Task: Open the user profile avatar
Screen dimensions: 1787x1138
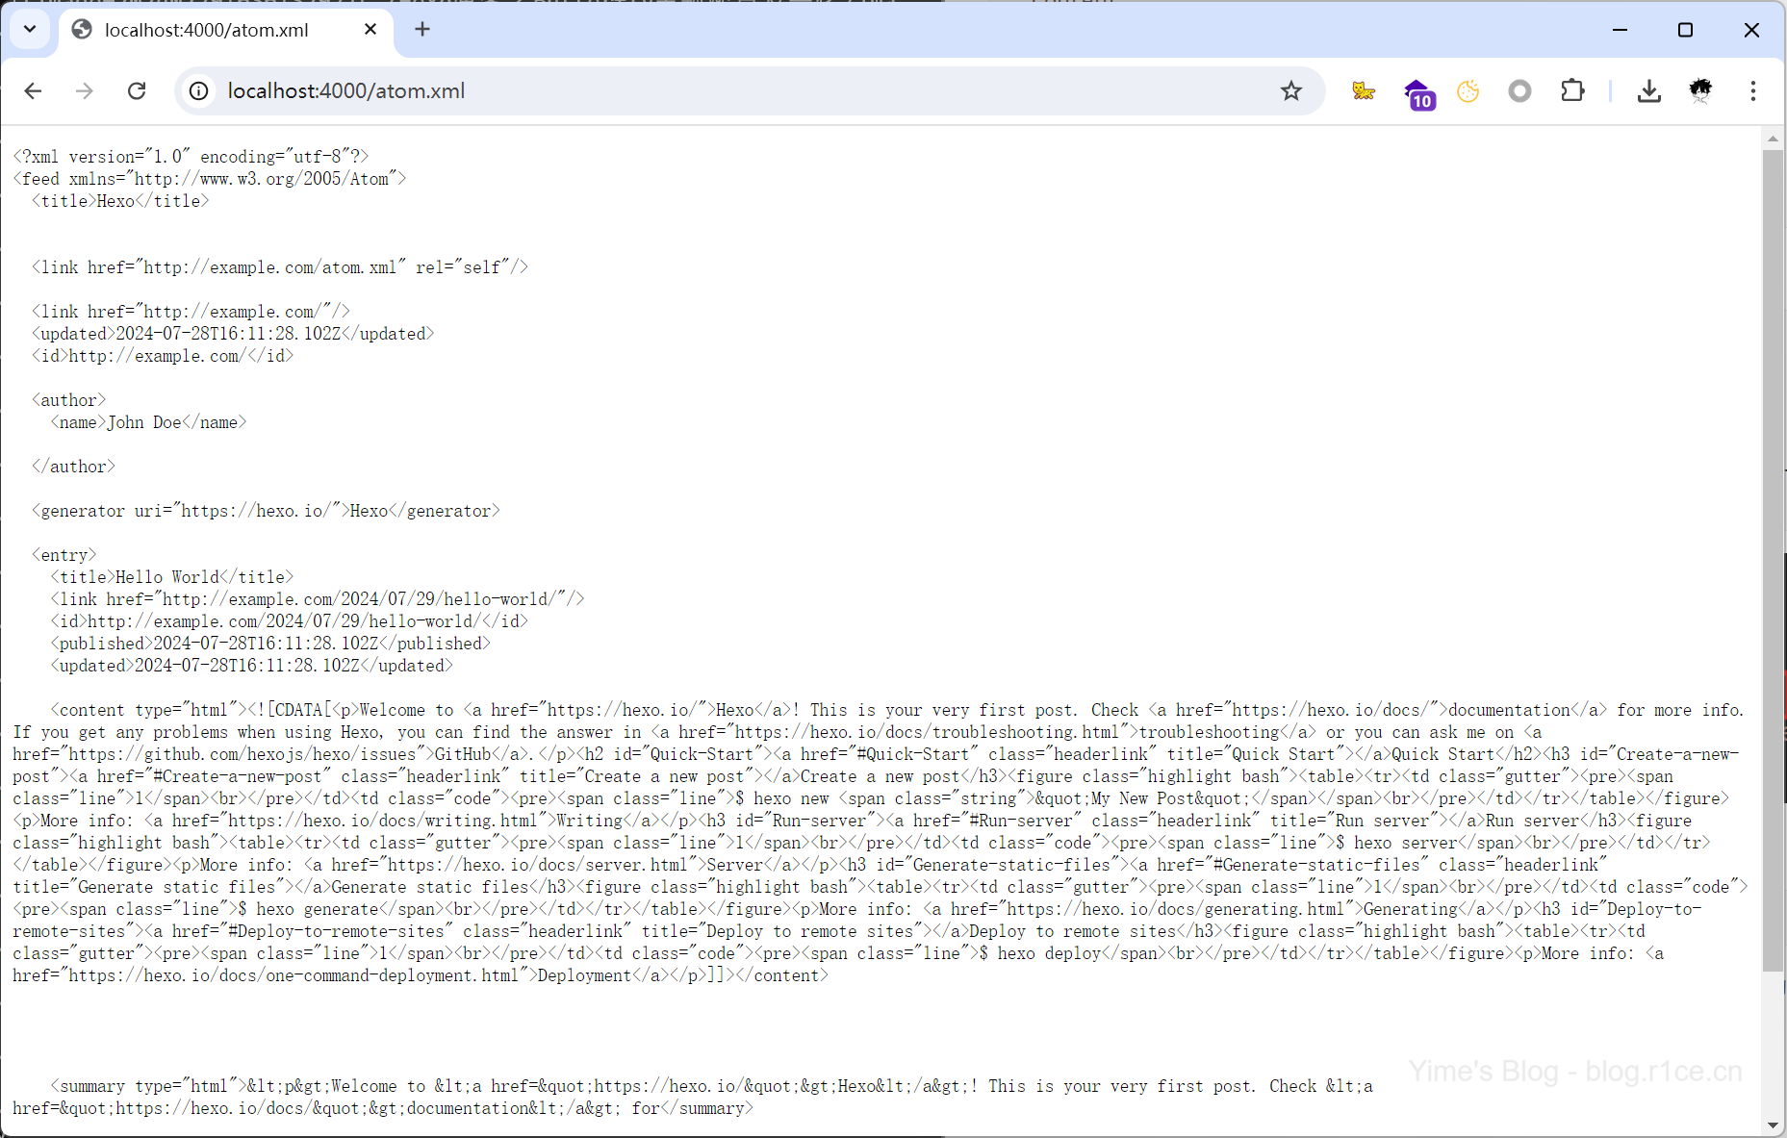Action: pyautogui.click(x=1700, y=90)
